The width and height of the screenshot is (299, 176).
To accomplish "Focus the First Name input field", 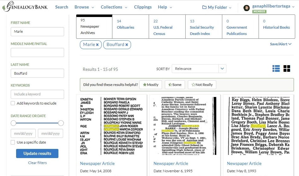I will tap(37, 31).
